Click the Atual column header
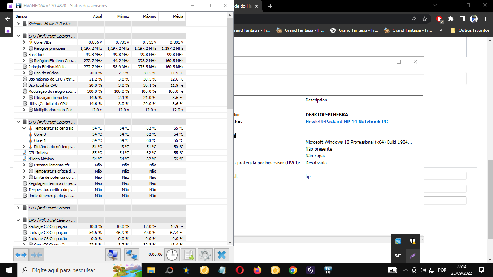The image size is (493, 277). point(91,16)
